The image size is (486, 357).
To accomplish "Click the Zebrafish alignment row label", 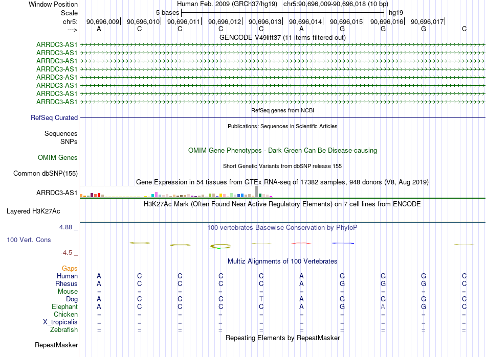I will click(64, 330).
